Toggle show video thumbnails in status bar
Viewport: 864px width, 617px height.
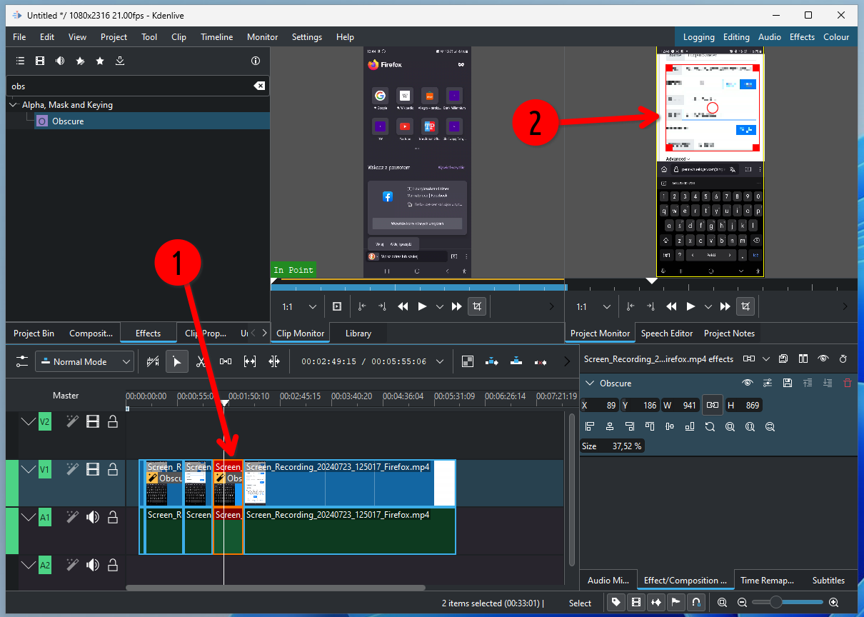pos(636,603)
